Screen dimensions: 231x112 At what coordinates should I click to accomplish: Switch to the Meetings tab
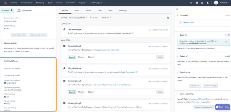click(123, 11)
